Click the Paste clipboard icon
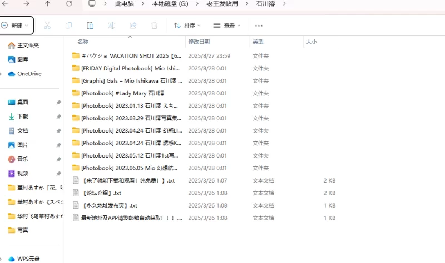The image size is (445, 263). [x=90, y=26]
